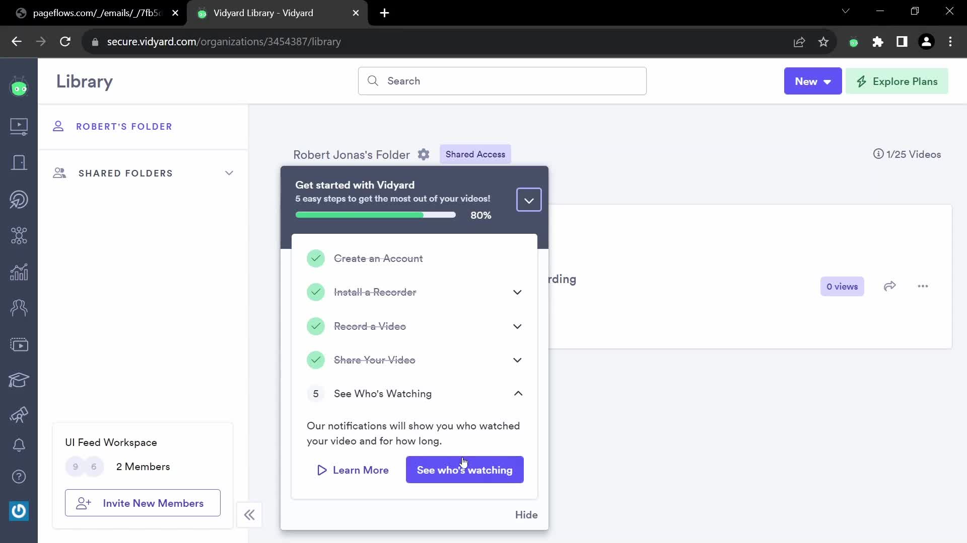967x543 pixels.
Task: Open Robert's Folder in the left panel
Action: click(124, 127)
